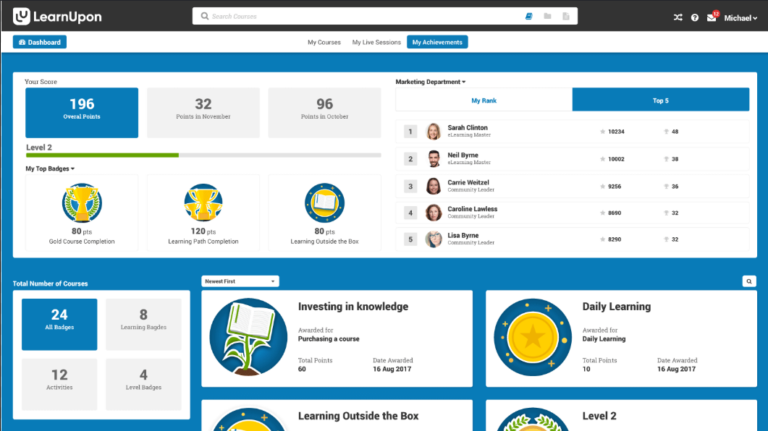
Task: Click Learning Outside the Box book badge
Action: coord(324,203)
